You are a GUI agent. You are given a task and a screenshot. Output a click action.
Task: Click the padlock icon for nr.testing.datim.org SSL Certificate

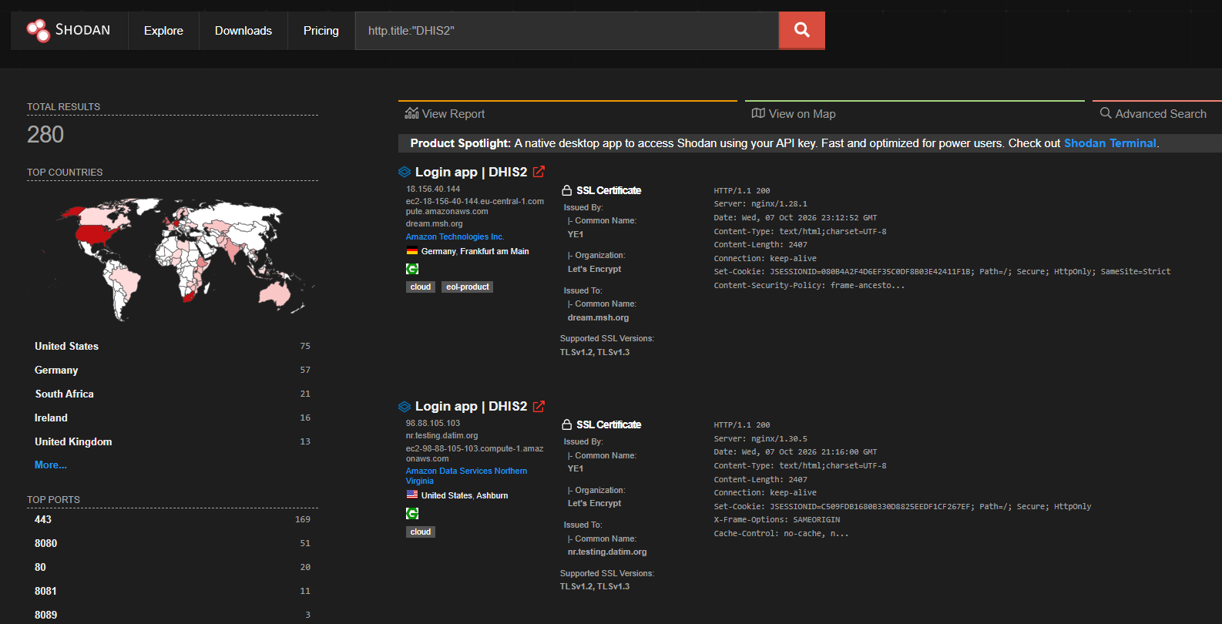click(567, 424)
